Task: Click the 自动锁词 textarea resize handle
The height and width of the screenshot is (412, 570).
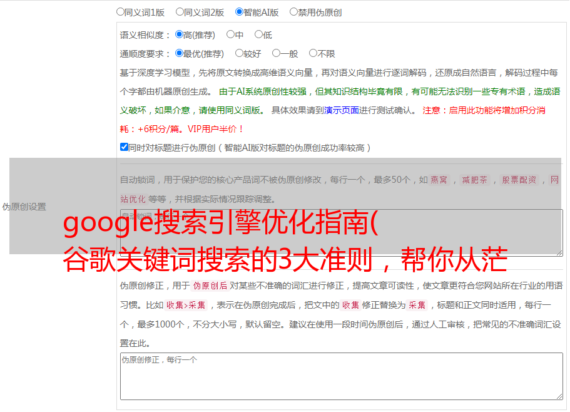Action: tap(559, 253)
